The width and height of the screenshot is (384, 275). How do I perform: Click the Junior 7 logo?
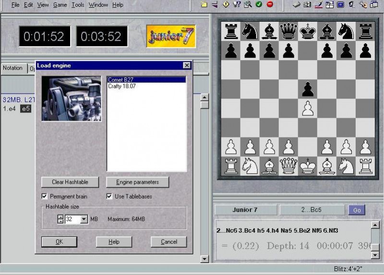pyautogui.click(x=171, y=37)
